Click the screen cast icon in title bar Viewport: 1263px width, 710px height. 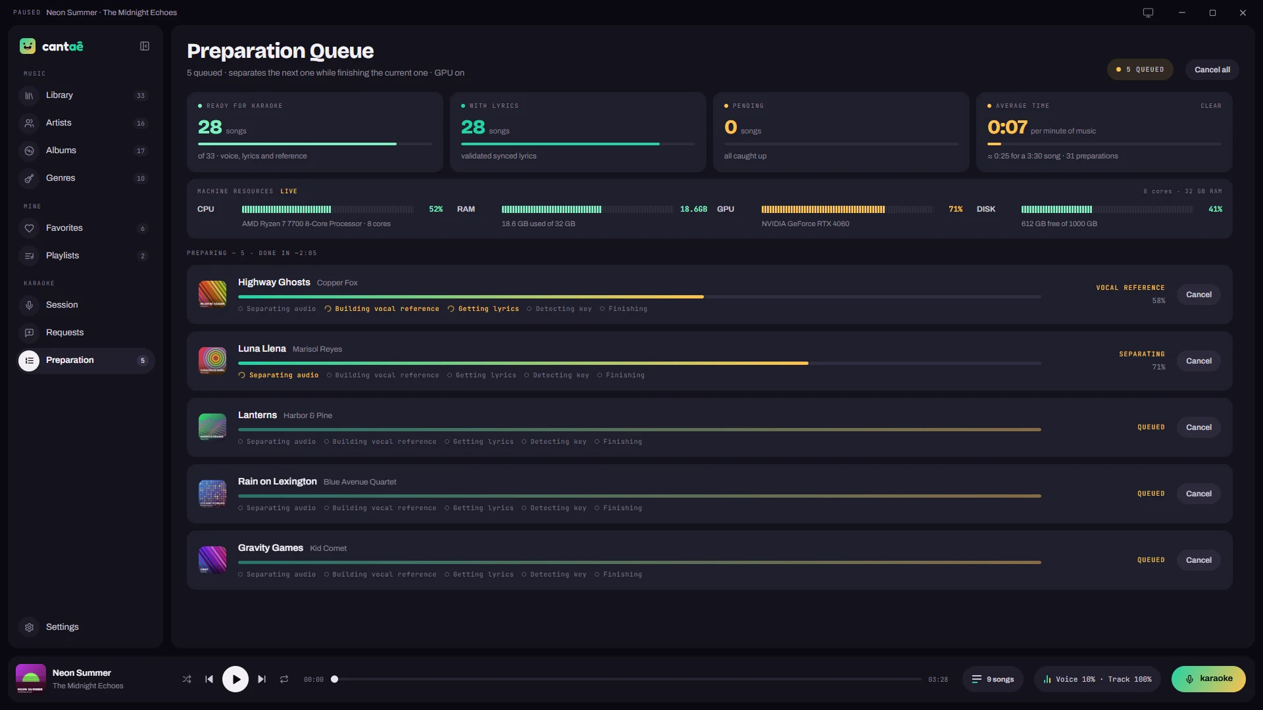[x=1148, y=12]
